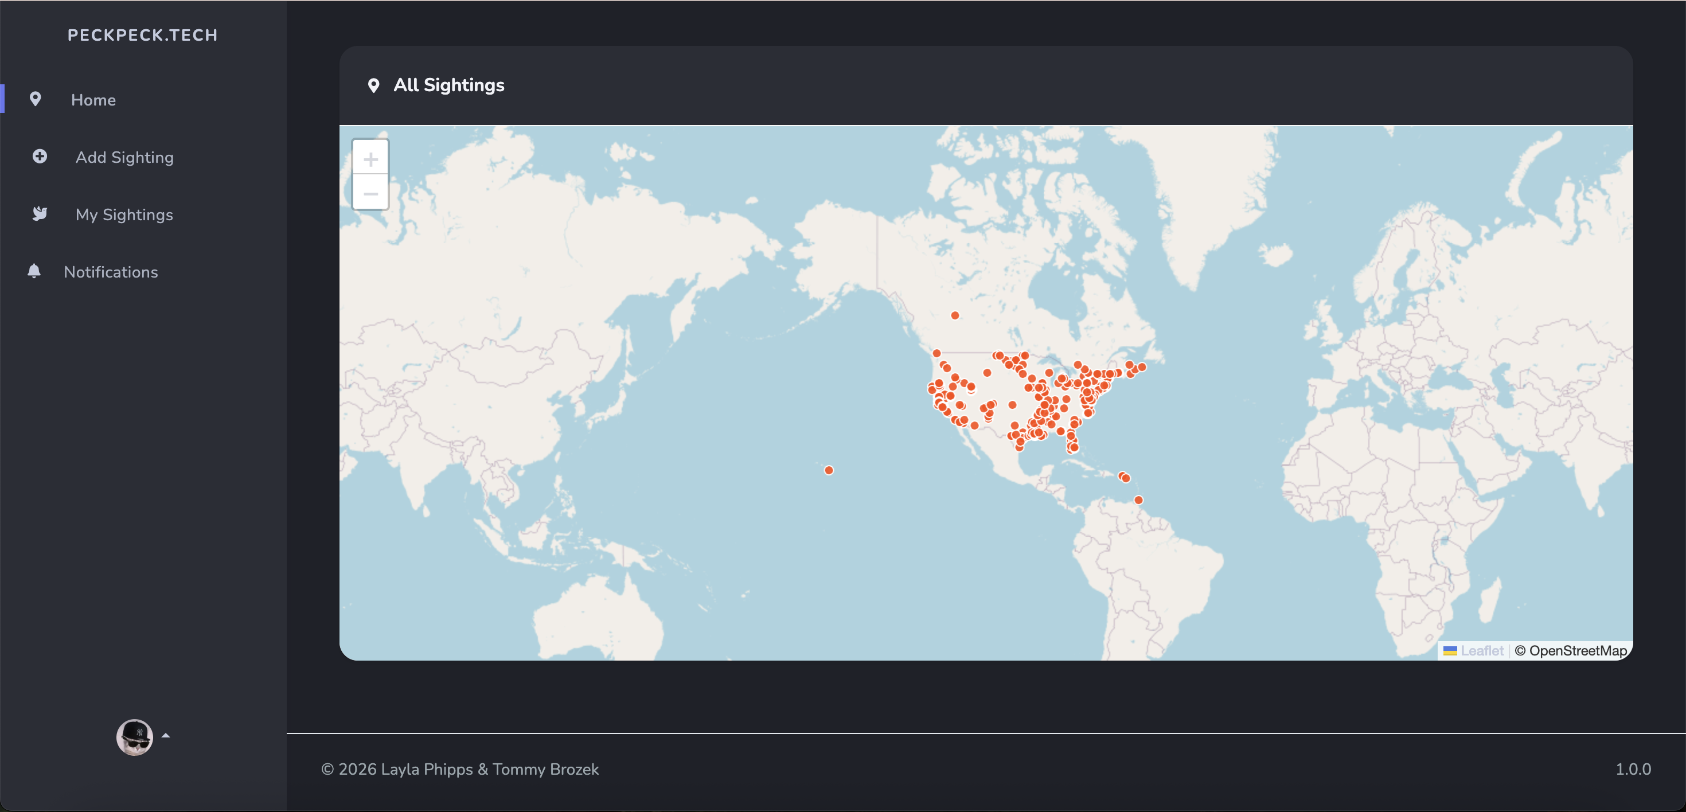Open the OpenStreetMap attribution link
This screenshot has width=1686, height=812.
pyautogui.click(x=1578, y=650)
